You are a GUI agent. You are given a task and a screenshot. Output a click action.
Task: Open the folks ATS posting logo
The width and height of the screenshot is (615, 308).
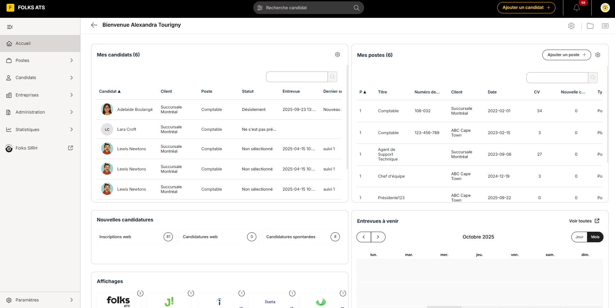coord(118,301)
